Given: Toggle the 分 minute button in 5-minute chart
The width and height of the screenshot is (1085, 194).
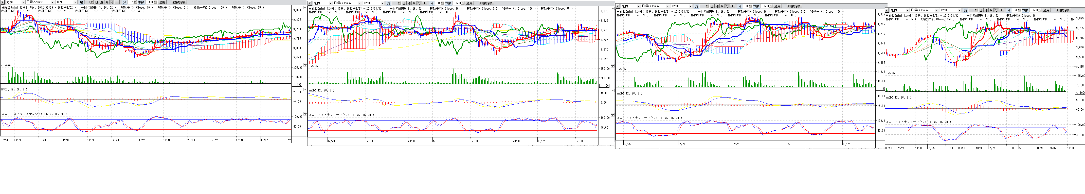Looking at the screenshot, I should [112, 3].
